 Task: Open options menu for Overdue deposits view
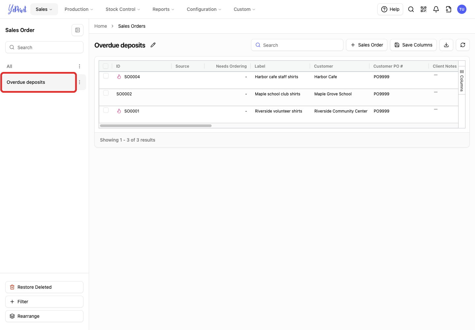tap(79, 82)
